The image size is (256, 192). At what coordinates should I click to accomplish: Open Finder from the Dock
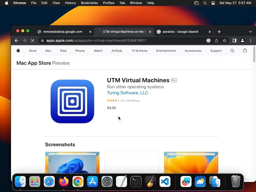20,181
